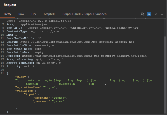This screenshot has width=167, height=115.
Task: Click the "password":"peter" line
Action: coord(48,101)
